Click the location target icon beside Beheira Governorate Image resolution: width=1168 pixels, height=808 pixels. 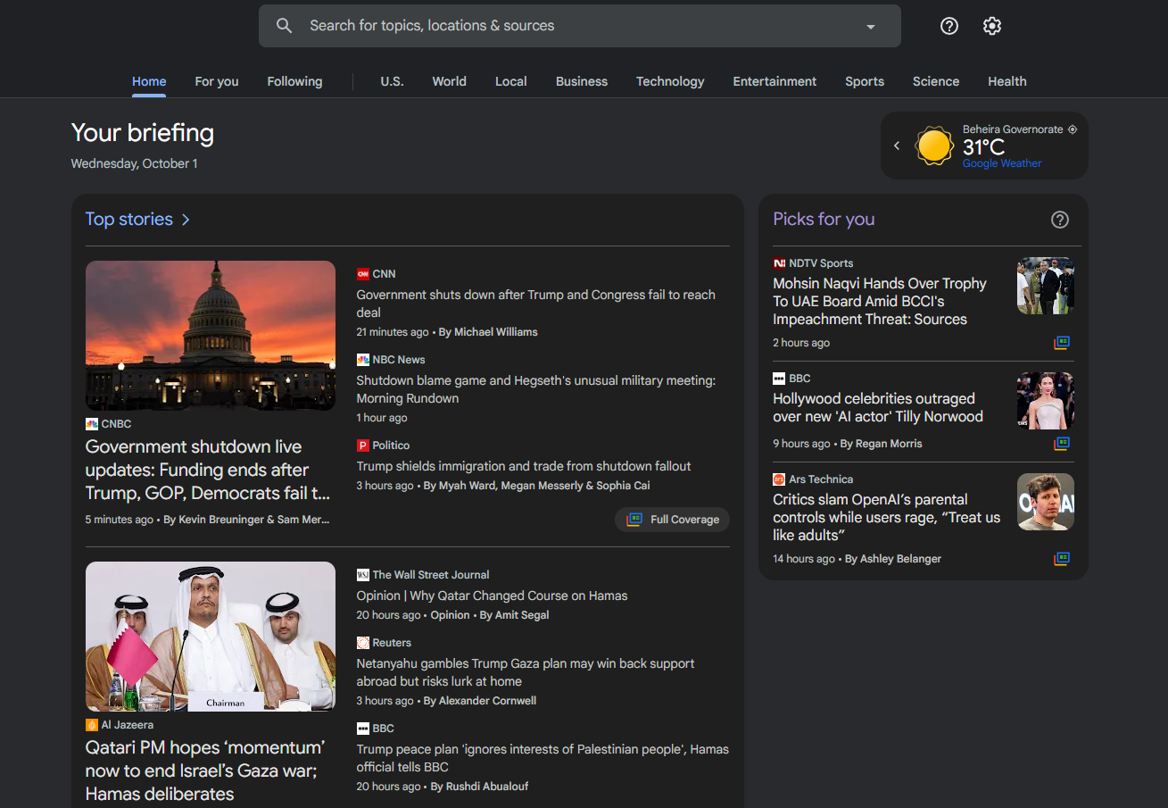click(x=1073, y=129)
